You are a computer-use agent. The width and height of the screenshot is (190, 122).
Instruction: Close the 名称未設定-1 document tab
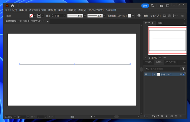pos(48,21)
